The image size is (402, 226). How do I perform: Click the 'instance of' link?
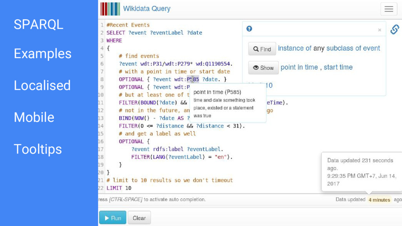[294, 48]
